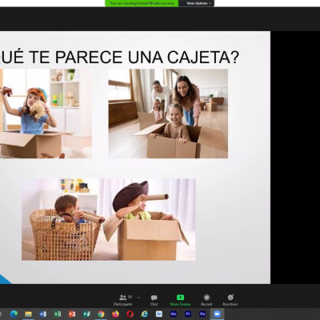Launch Excel from the taskbar
Viewport: 320px width, 320px height.
(58, 314)
